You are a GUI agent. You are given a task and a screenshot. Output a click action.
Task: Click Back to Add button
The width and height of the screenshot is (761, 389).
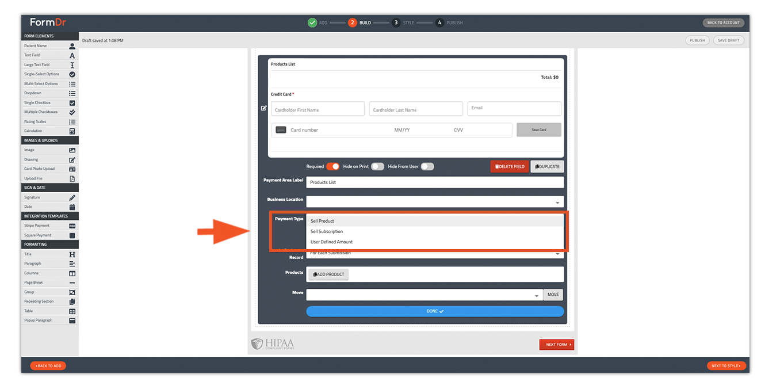click(x=48, y=365)
